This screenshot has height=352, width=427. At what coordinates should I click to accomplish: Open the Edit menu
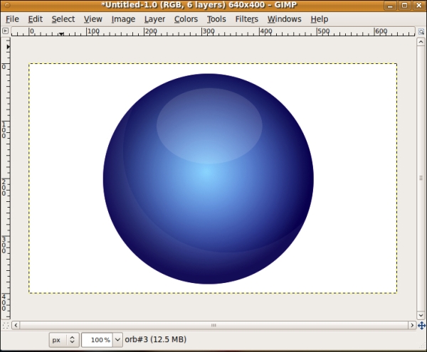(x=35, y=19)
